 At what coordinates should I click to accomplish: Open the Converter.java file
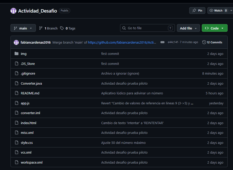(x=31, y=84)
